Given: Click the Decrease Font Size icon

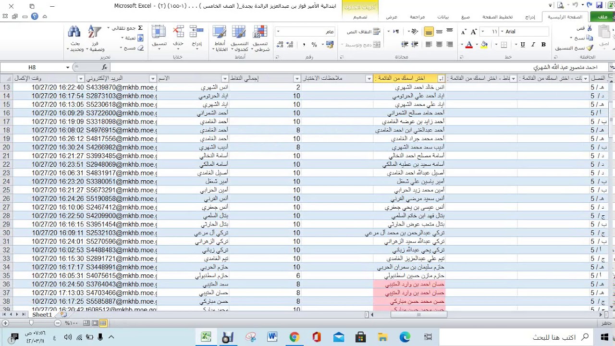Looking at the screenshot, I should pyautogui.click(x=464, y=32).
